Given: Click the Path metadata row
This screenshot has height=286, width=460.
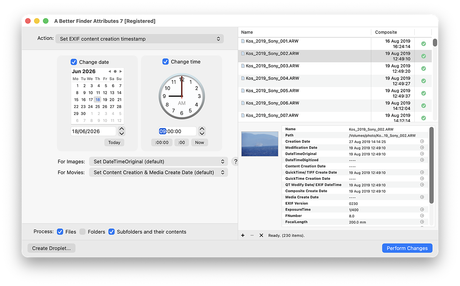Looking at the screenshot, I should 355,135.
